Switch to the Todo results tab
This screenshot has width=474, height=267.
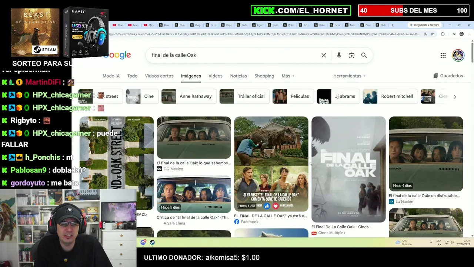point(132,76)
